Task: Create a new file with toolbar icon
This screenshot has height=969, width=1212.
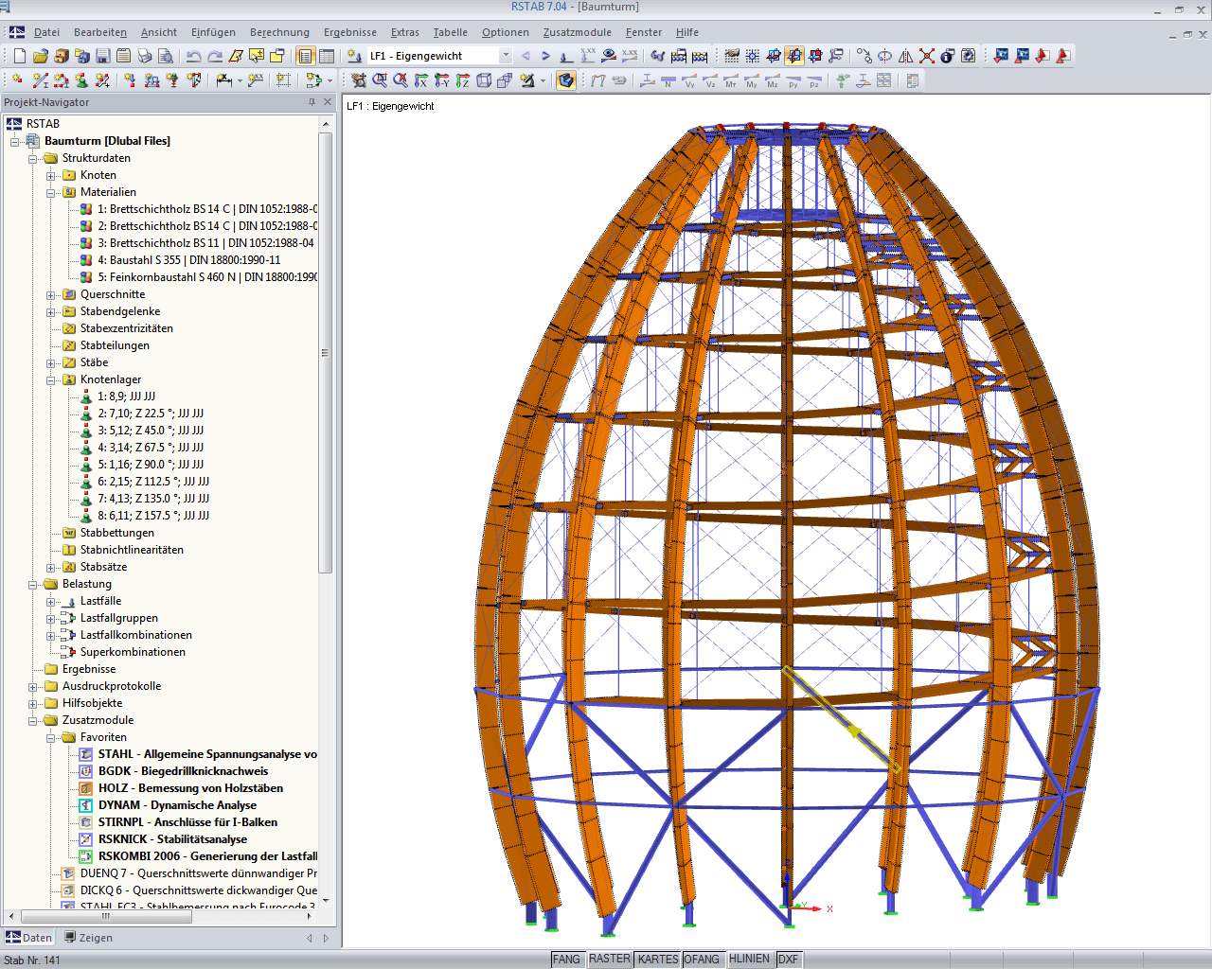Action: point(20,56)
